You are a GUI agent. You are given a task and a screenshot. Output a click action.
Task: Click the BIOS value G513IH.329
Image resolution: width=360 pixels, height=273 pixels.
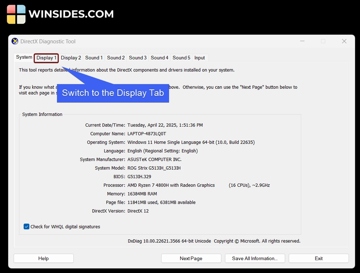pyautogui.click(x=139, y=177)
